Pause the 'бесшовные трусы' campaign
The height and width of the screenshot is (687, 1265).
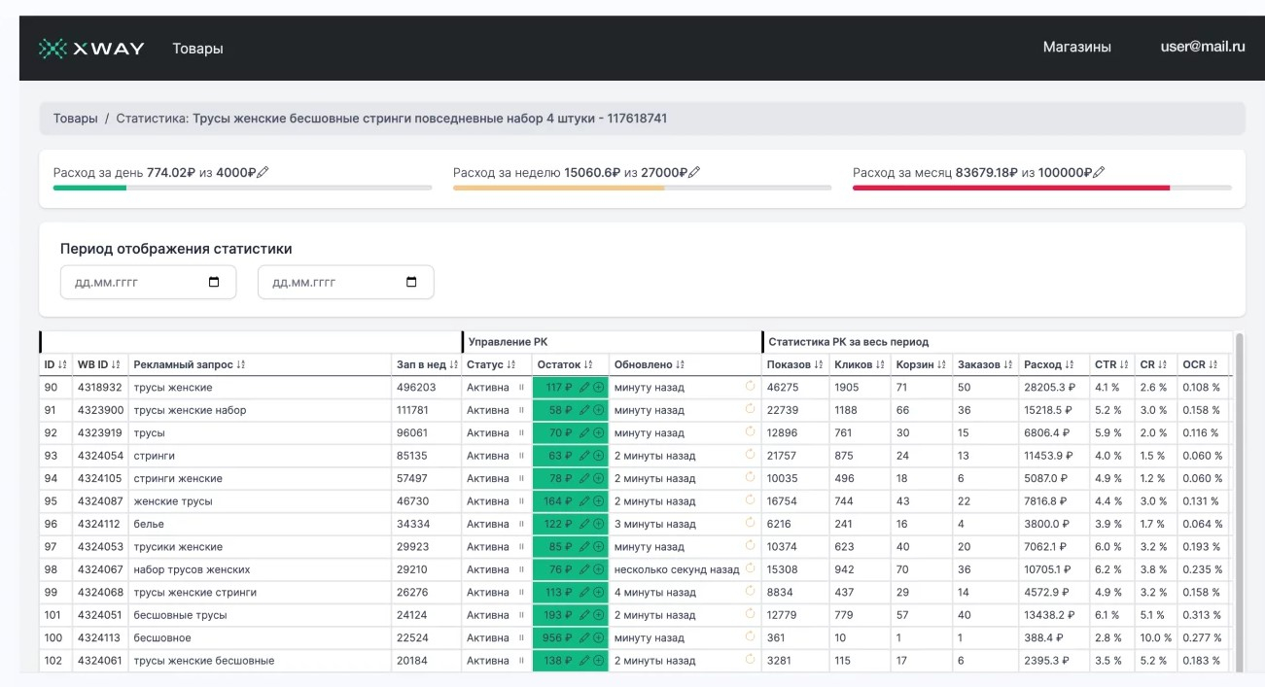pos(522,615)
